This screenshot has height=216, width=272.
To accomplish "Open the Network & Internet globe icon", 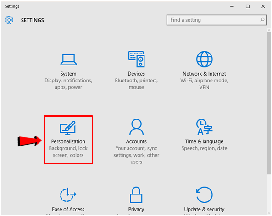I will (x=205, y=59).
